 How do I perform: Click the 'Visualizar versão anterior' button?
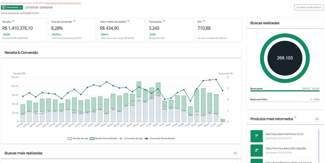click(x=308, y=7)
